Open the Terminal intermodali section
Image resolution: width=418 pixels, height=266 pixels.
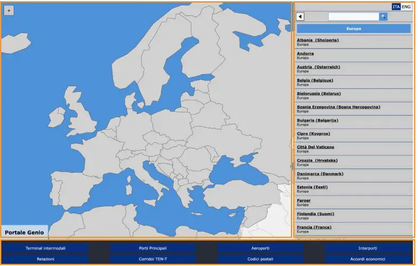[46, 248]
